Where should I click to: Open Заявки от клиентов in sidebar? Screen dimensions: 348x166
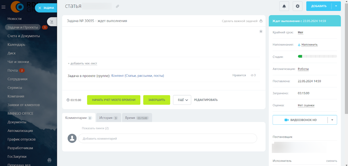pos(24,105)
